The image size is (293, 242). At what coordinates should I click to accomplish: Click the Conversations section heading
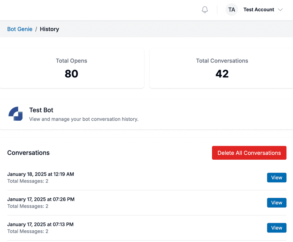click(x=28, y=153)
